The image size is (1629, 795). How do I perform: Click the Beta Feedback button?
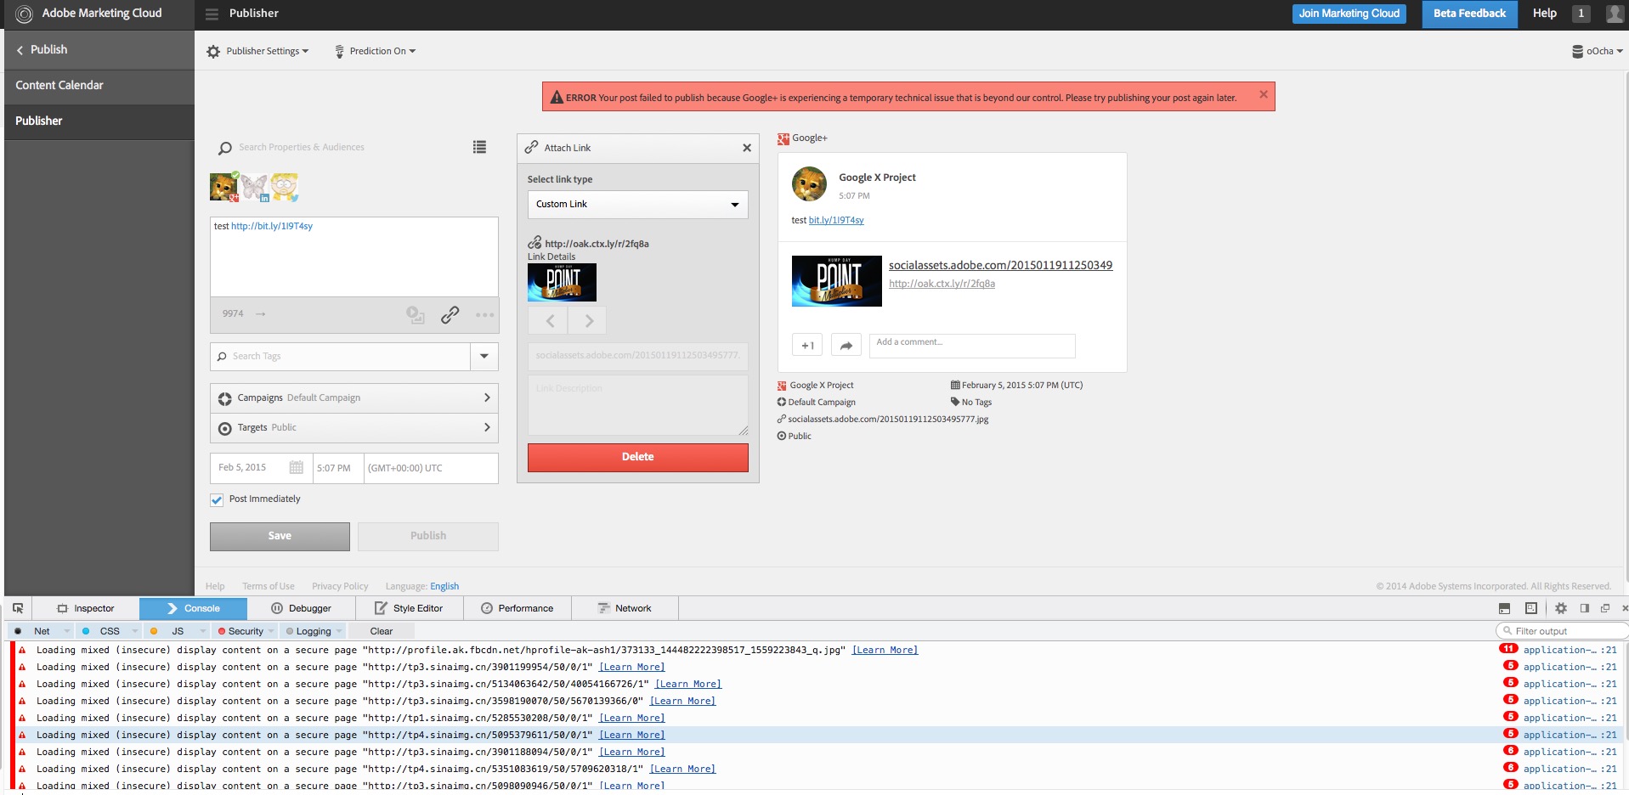click(x=1469, y=14)
